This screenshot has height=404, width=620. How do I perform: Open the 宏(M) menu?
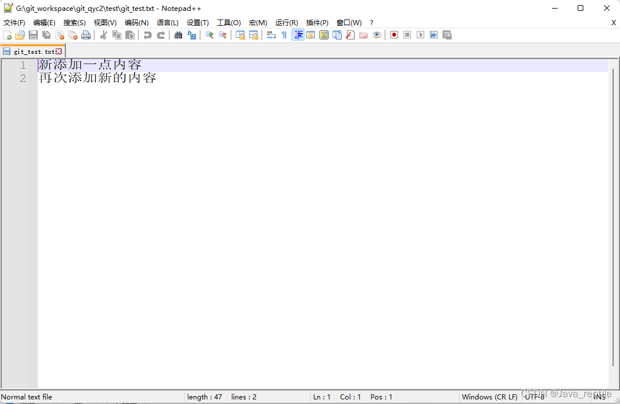tap(258, 23)
